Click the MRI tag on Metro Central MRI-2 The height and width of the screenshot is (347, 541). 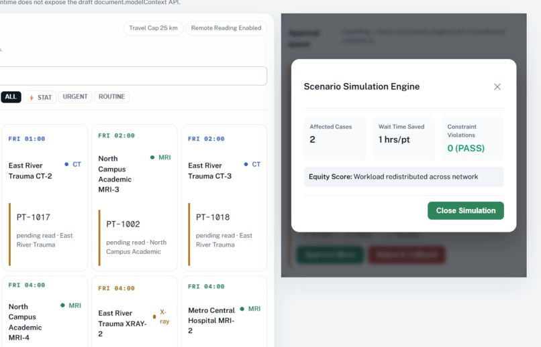tap(250, 309)
